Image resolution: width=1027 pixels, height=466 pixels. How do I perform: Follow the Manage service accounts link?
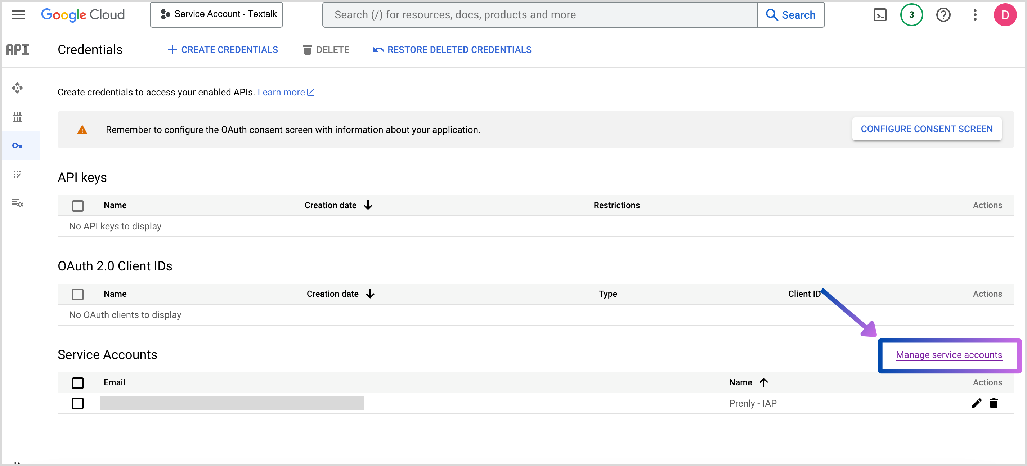pos(949,355)
